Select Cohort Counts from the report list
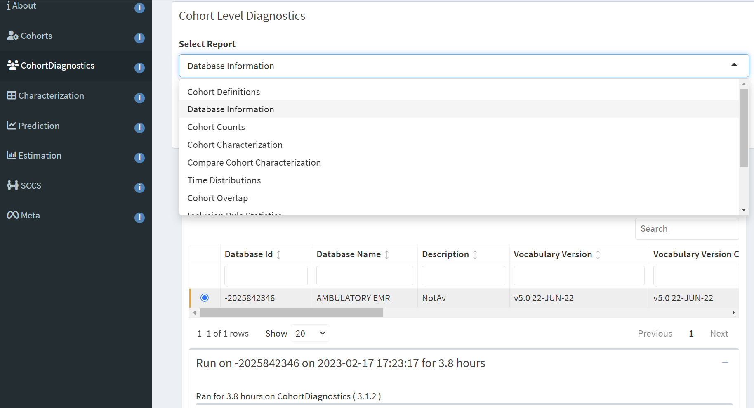 pos(216,127)
